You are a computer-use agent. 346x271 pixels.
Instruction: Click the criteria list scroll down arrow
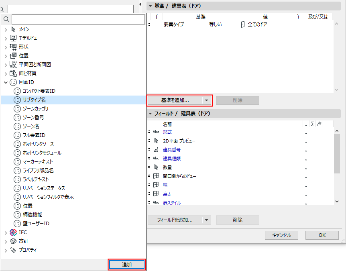pyautogui.click(x=337, y=90)
